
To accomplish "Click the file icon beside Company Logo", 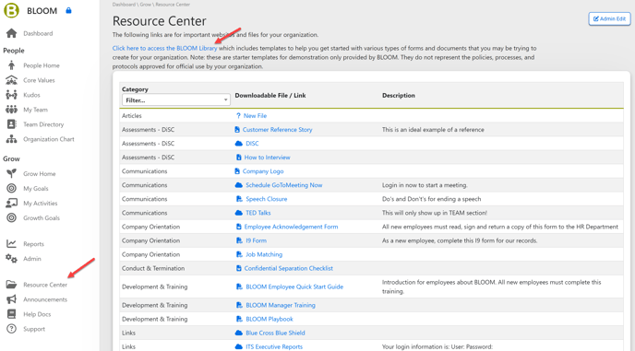I will pos(237,171).
